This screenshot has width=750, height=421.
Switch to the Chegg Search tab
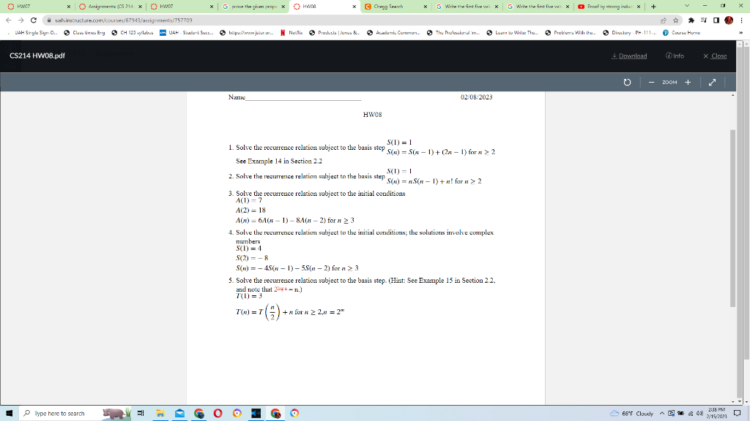[388, 6]
